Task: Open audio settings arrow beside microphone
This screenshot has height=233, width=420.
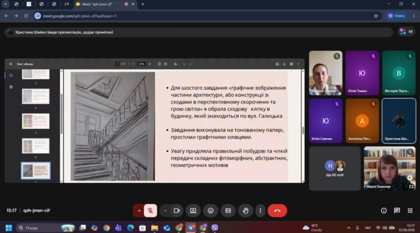Action: click(x=139, y=211)
